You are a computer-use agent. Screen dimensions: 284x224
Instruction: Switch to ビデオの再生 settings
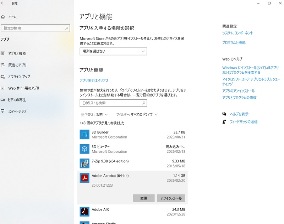point(20,100)
